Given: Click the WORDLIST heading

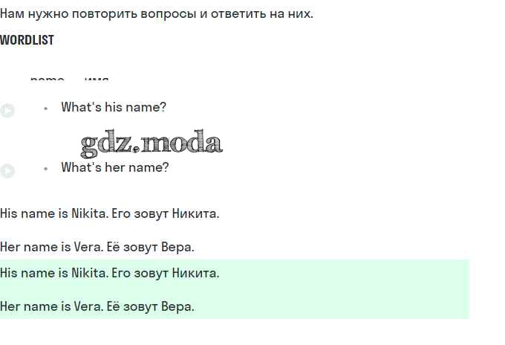Looking at the screenshot, I should coord(27,40).
